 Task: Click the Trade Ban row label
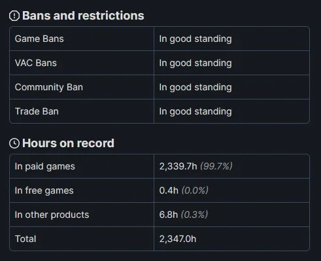coord(37,111)
